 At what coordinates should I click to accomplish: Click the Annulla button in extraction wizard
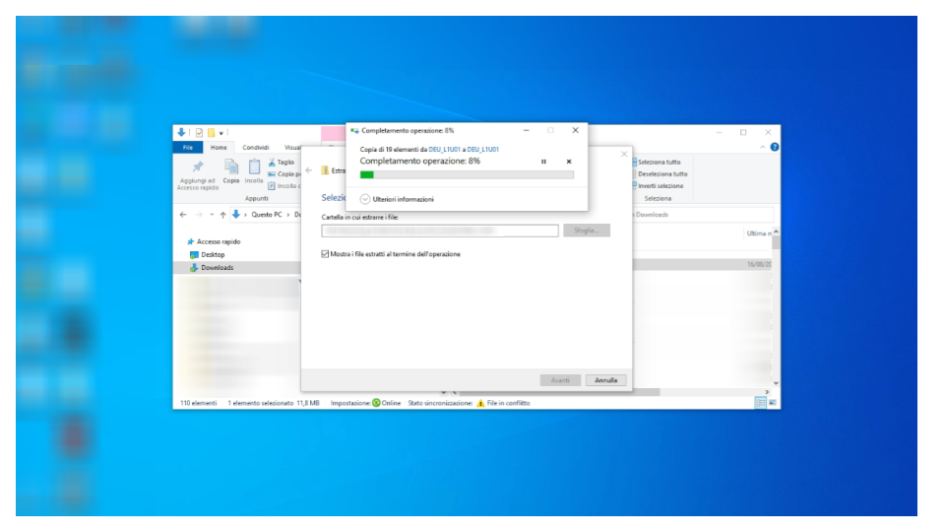click(605, 380)
